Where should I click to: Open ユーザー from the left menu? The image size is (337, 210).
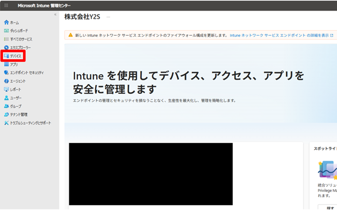[15, 98]
